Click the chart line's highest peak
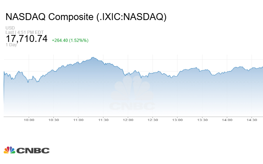Image resolution: width=263 pixels, height=164 pixels. tap(93, 57)
